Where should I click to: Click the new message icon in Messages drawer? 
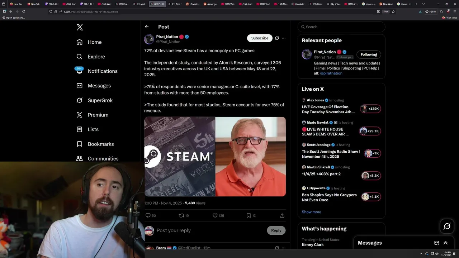(436, 243)
